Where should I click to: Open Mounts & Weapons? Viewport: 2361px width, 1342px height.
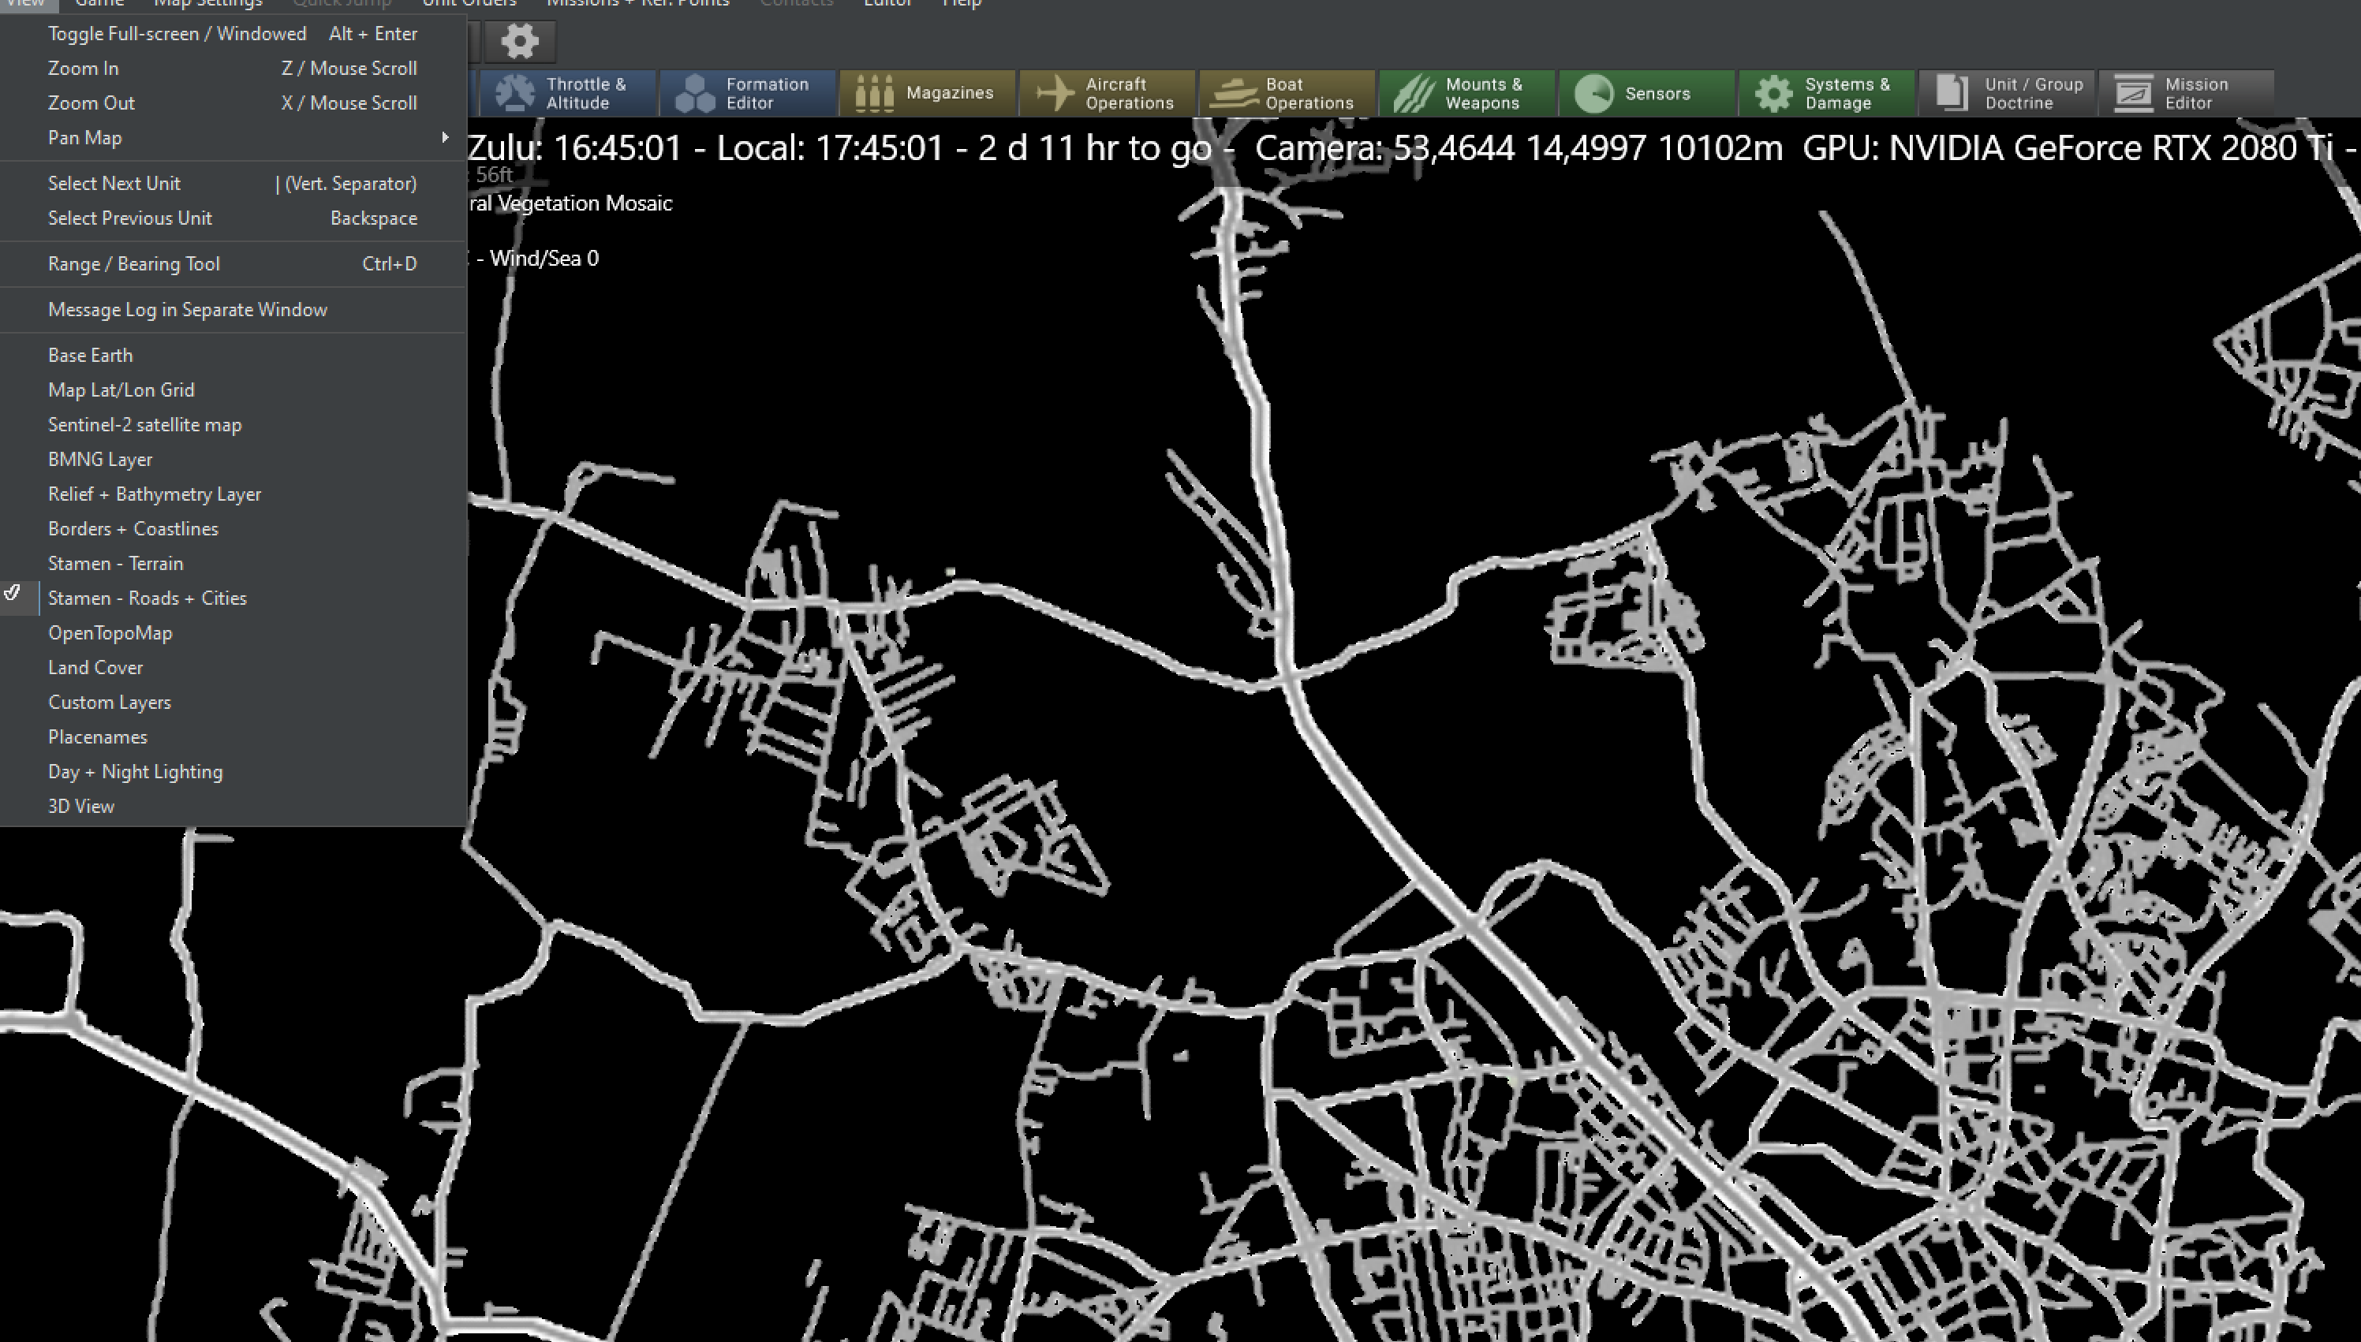pos(1466,93)
